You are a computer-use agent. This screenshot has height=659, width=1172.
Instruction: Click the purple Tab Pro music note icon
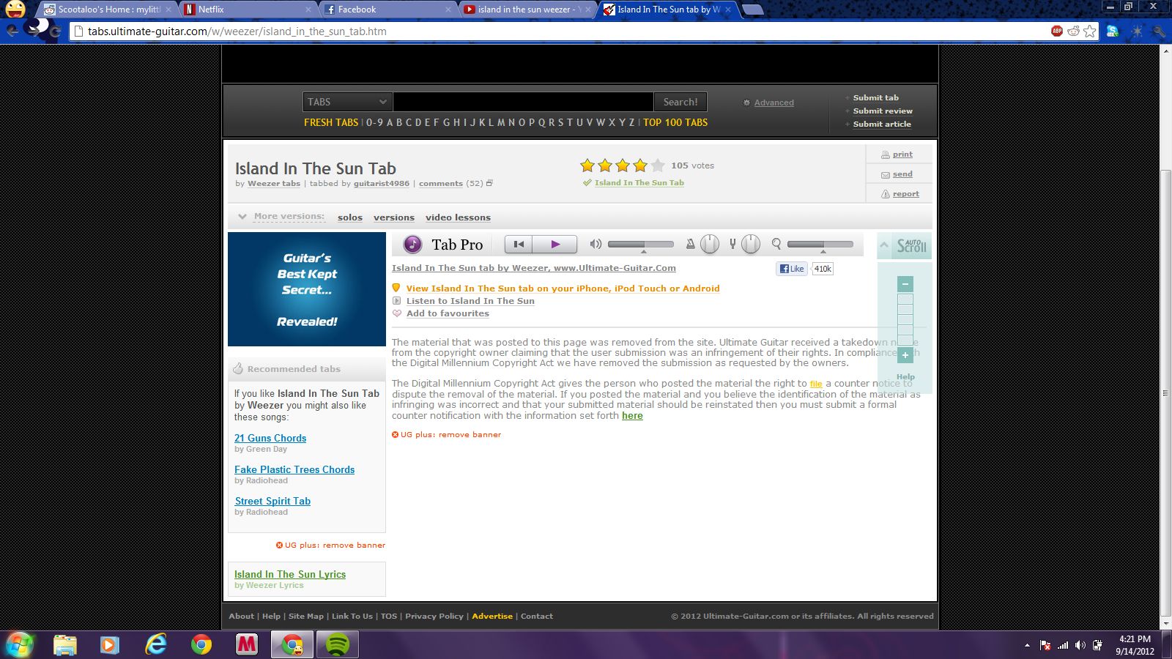(x=412, y=245)
